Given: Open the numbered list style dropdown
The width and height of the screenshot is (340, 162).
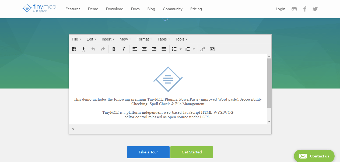Looking at the screenshot, I should [x=194, y=49].
